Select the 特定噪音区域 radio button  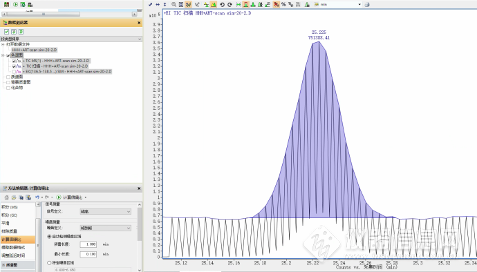point(49,263)
